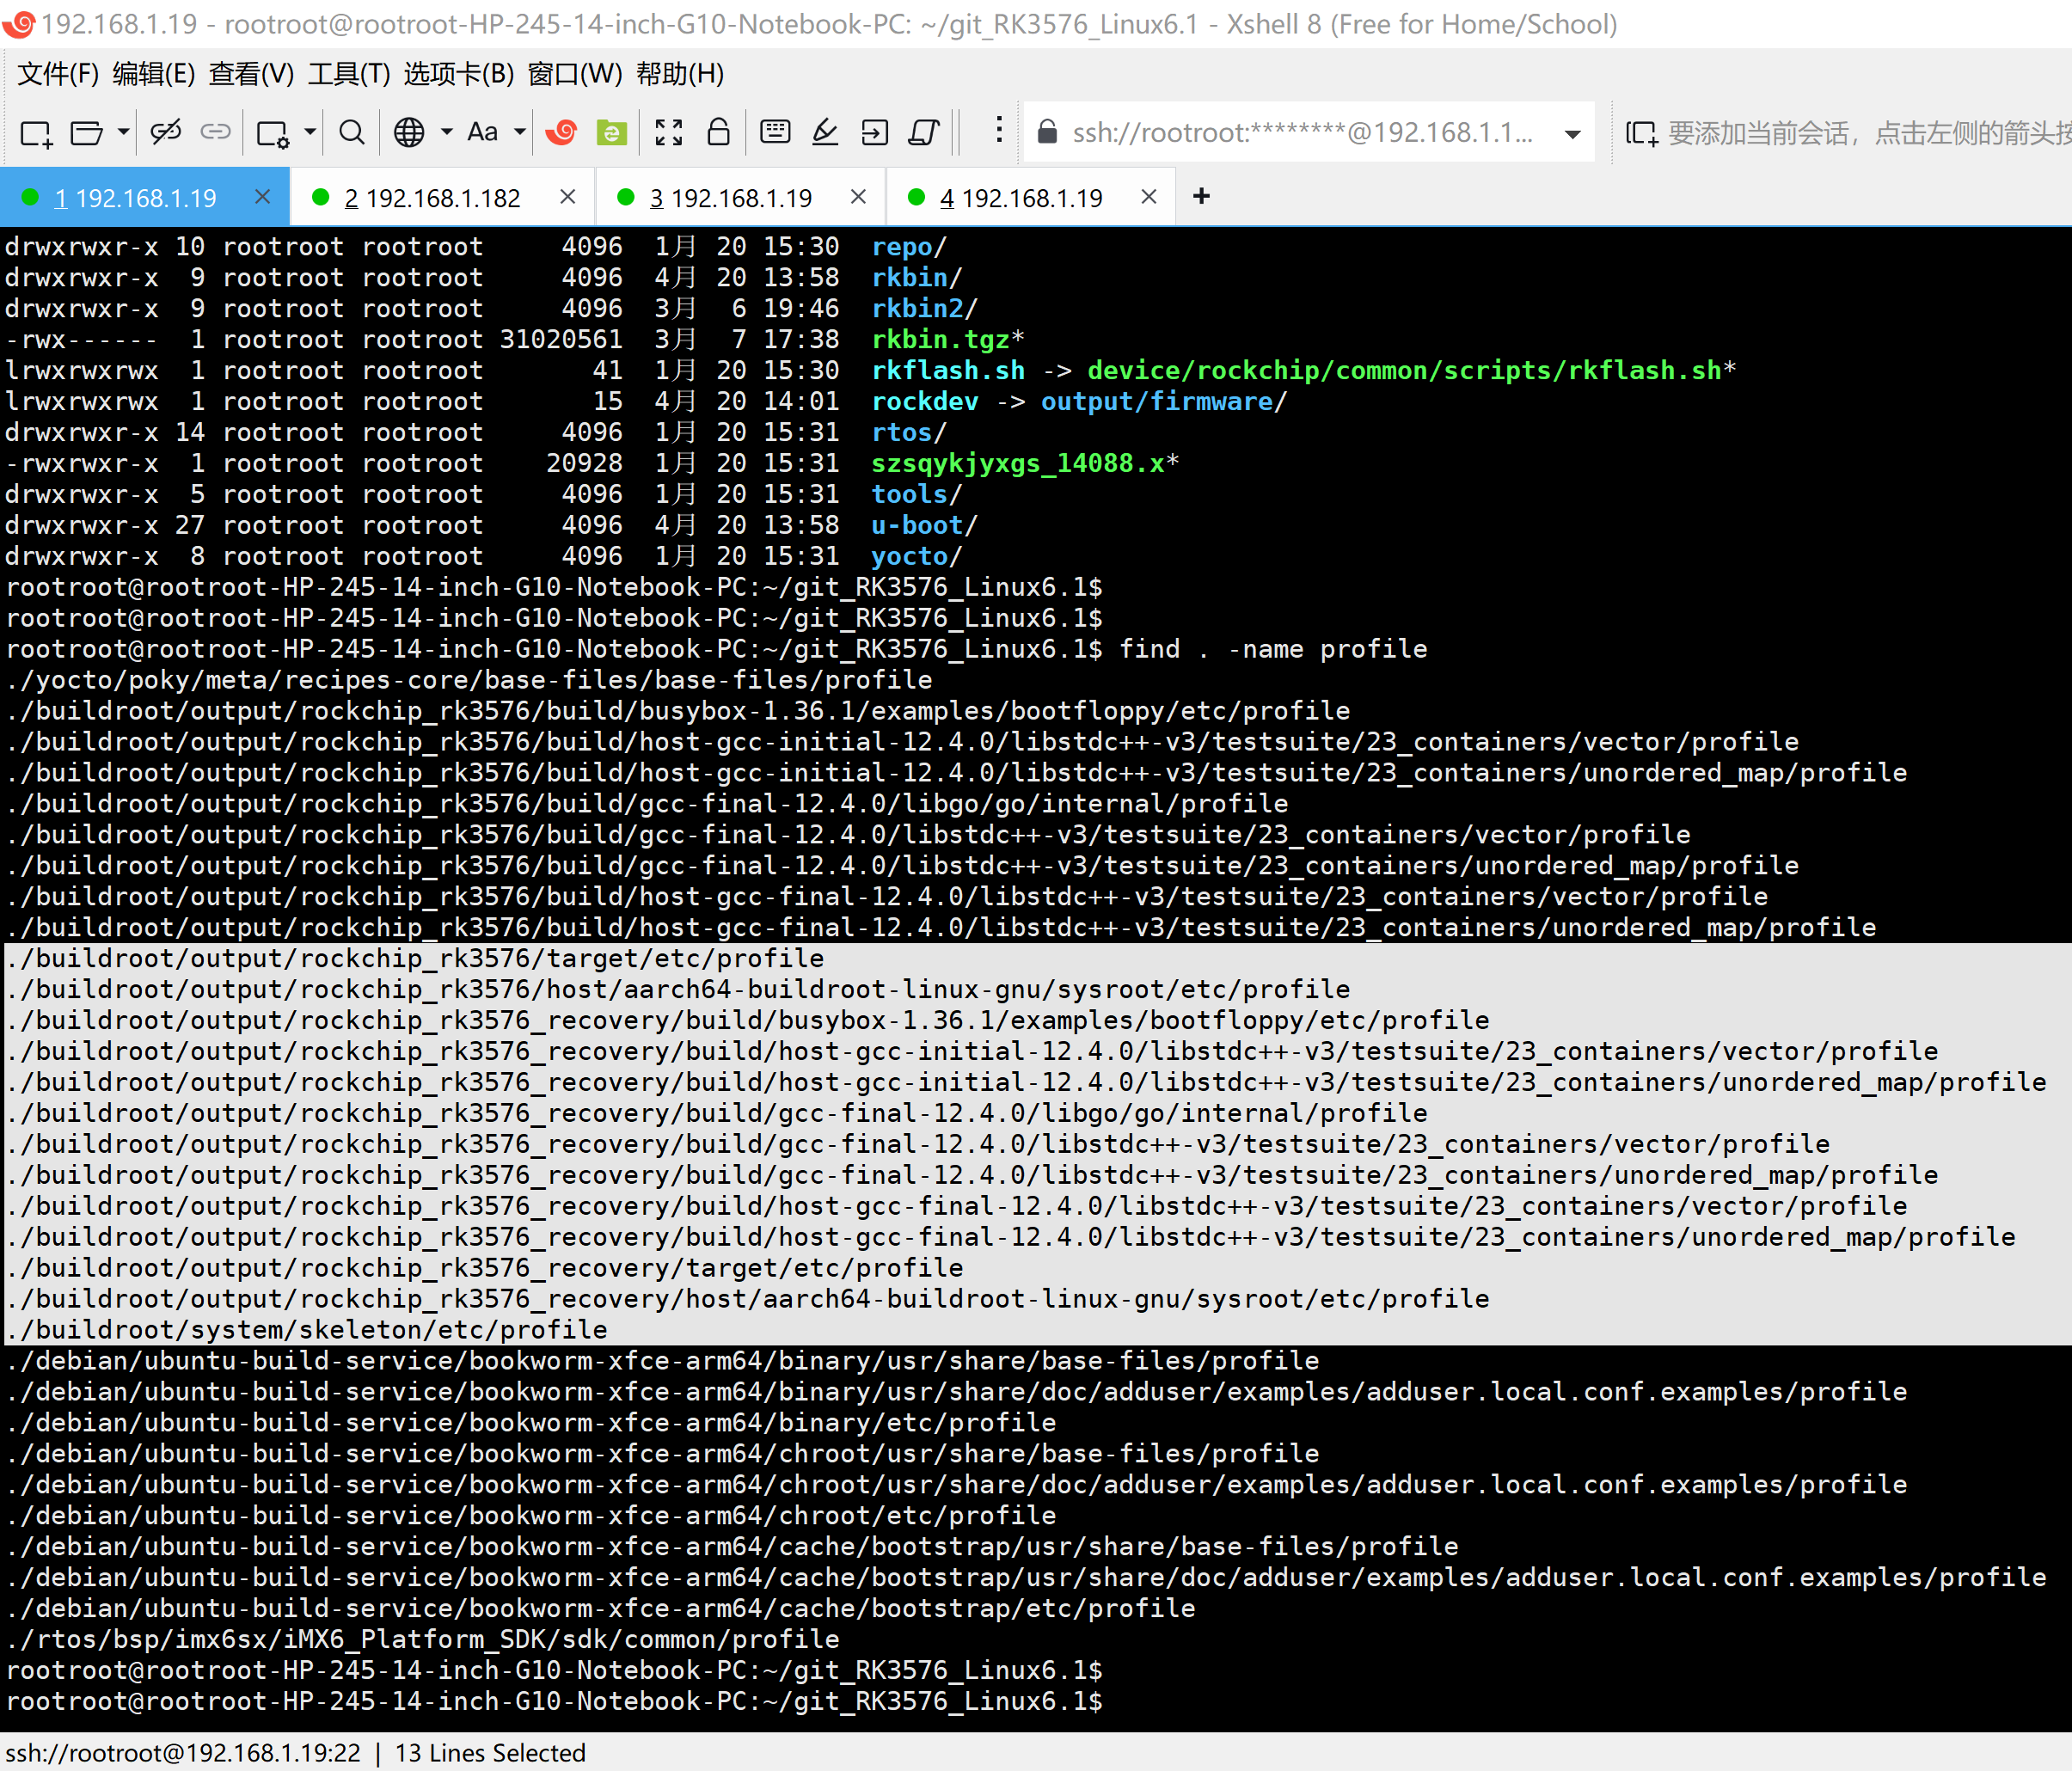Viewport: 2072px width, 1771px height.
Task: Click the Disconnect broken-link icon
Action: pos(166,132)
